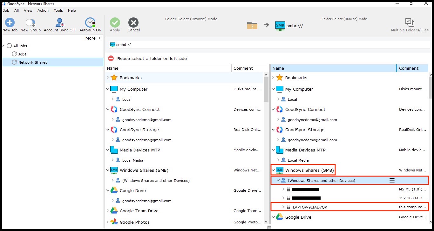Open Multiple Folders/Files icon

coord(410,22)
